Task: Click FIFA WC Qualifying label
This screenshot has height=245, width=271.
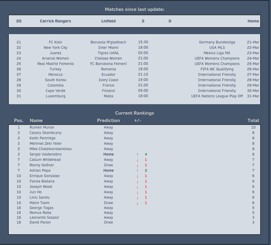Action: pos(217,69)
